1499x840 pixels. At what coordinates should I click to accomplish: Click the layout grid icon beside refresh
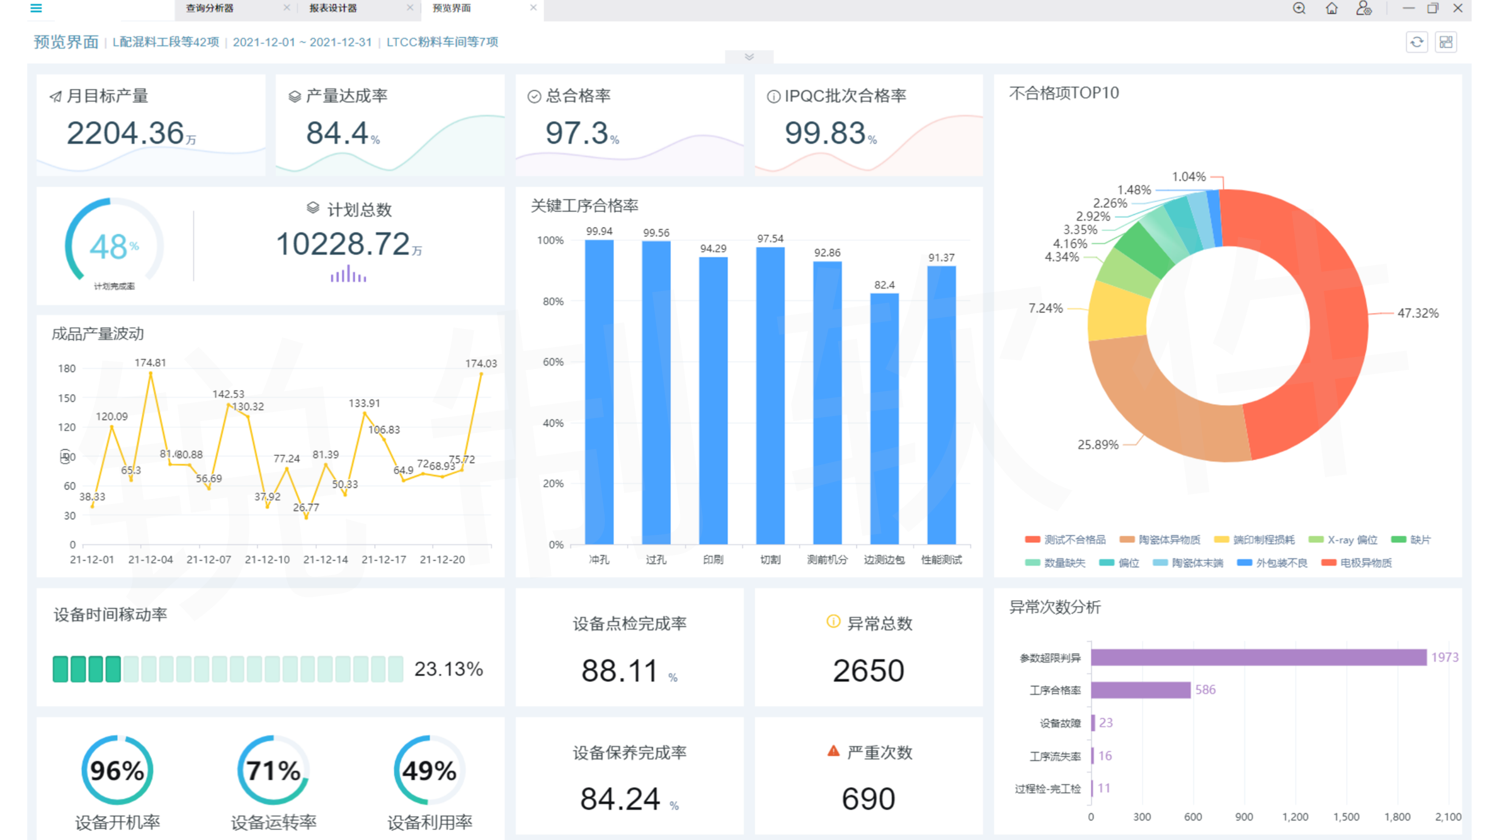point(1446,42)
